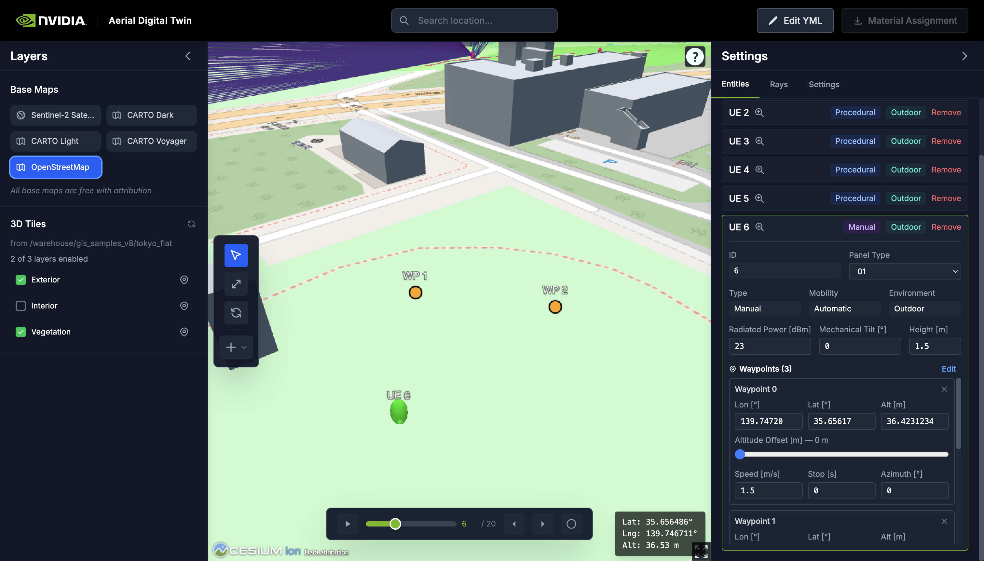Toggle UE 6 Outdoor environment badge

[905, 227]
